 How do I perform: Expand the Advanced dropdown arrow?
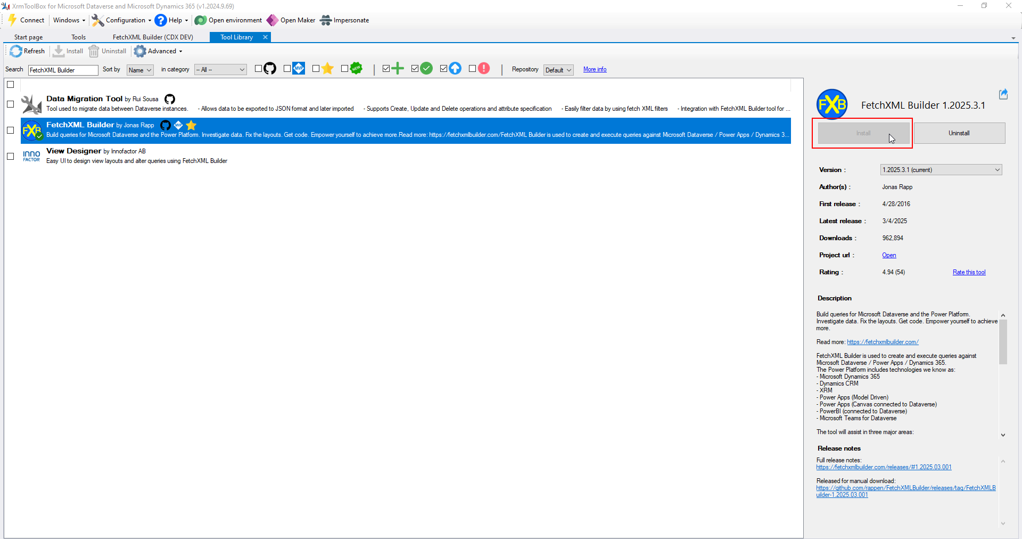tap(180, 51)
